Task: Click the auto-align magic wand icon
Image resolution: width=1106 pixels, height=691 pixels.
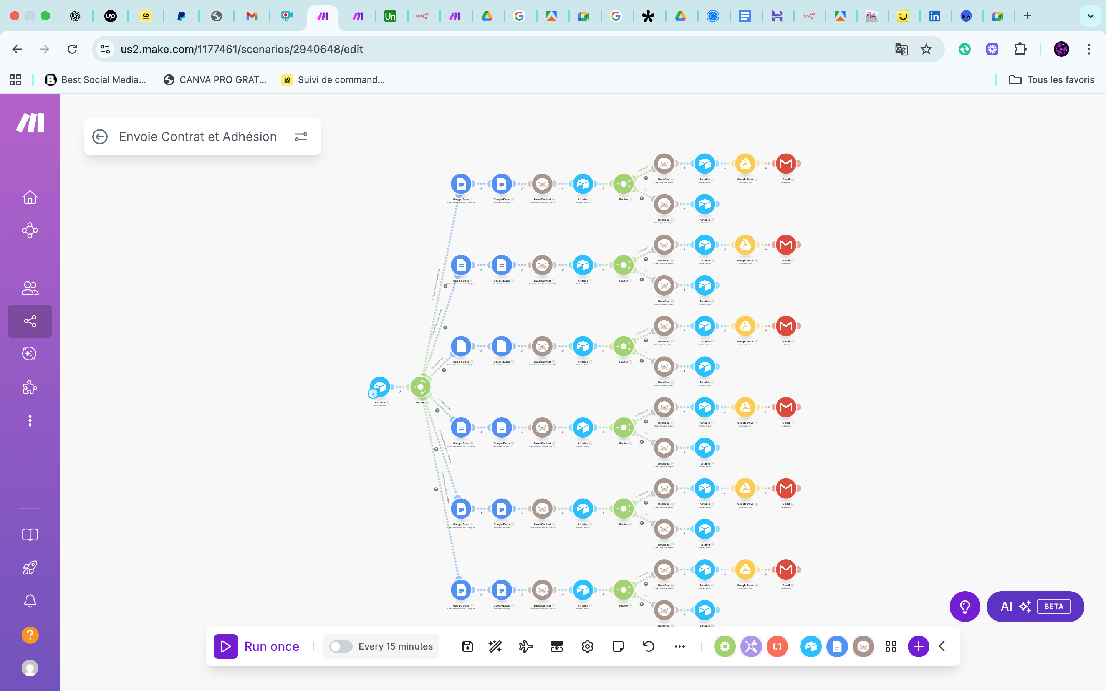Action: pos(495,646)
